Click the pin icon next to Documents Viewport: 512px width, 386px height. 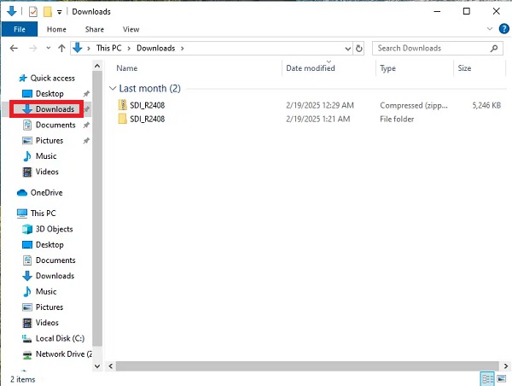tap(86, 126)
